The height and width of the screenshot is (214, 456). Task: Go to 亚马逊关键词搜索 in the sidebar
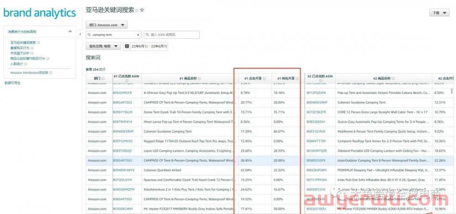23,43
